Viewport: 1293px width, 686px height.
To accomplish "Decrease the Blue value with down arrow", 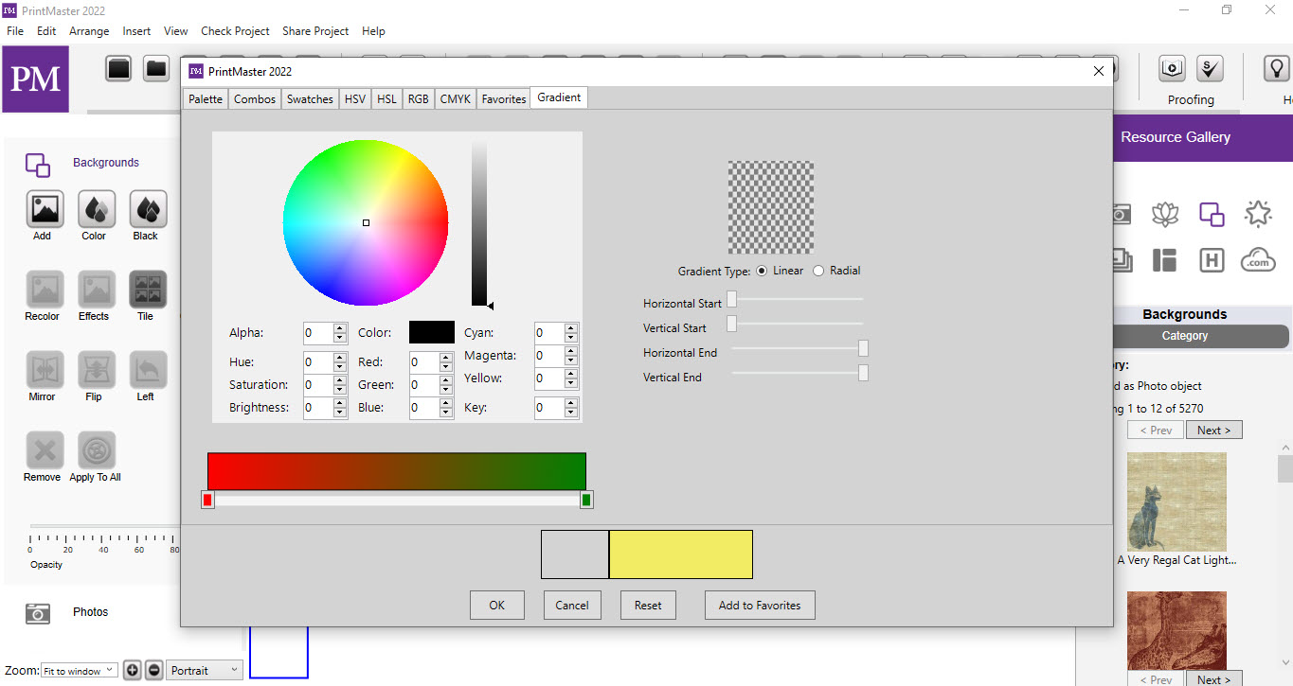I will click(x=446, y=413).
